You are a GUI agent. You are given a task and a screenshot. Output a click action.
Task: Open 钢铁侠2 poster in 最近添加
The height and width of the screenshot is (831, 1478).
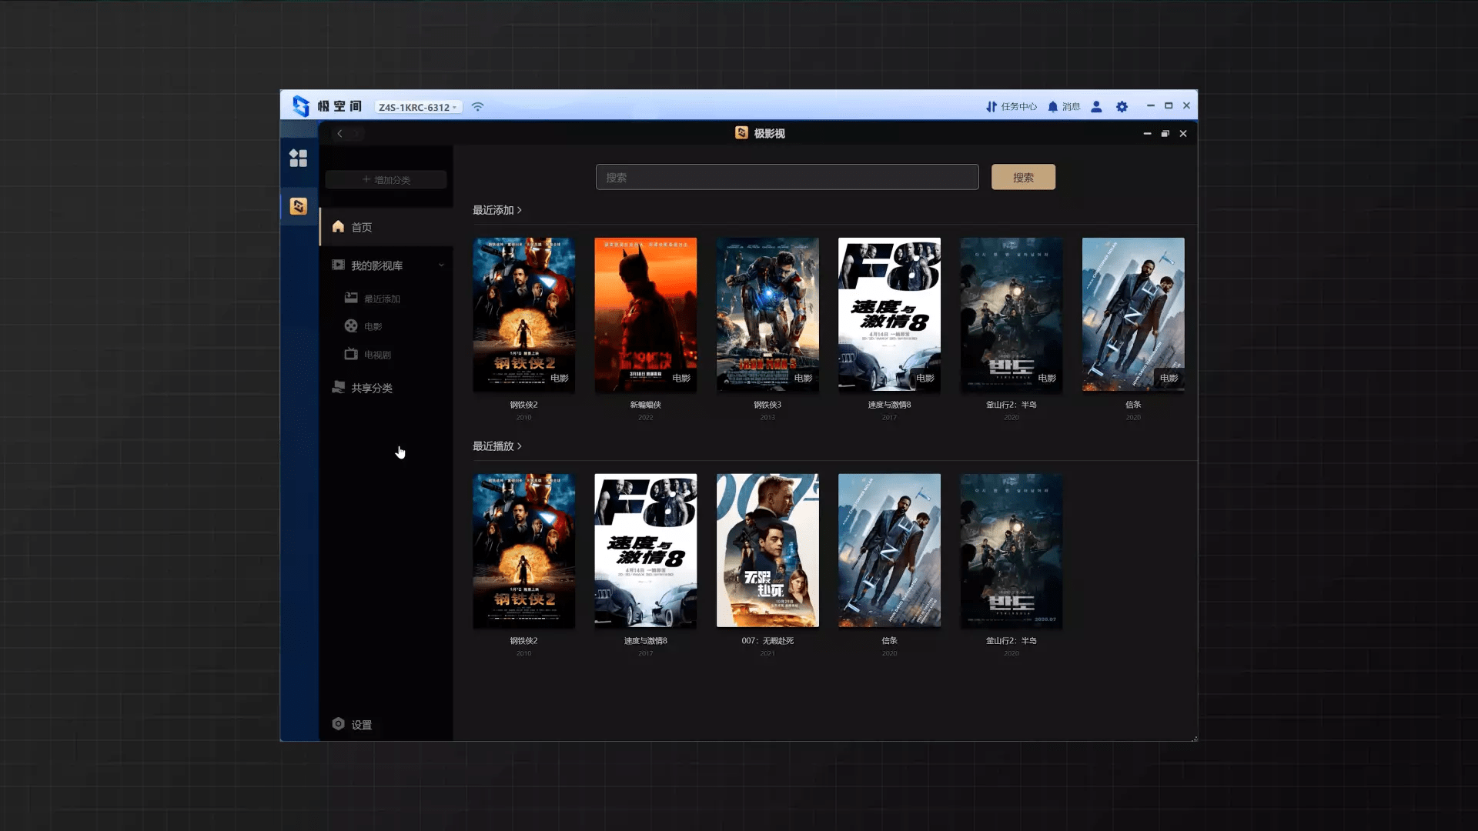523,315
